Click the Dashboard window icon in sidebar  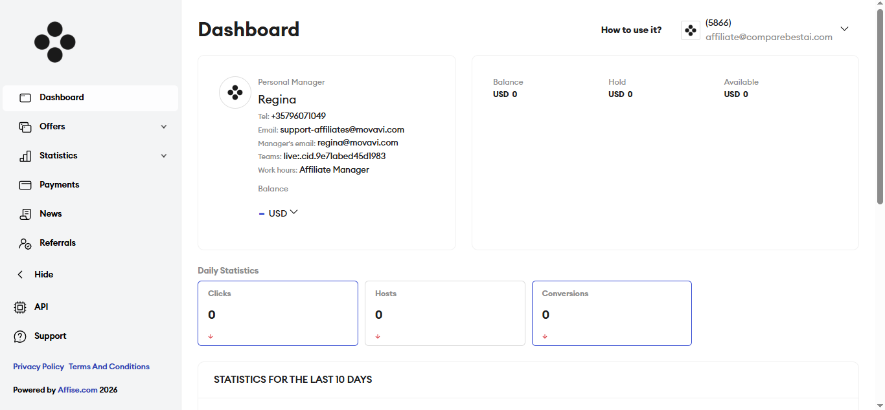pos(25,98)
